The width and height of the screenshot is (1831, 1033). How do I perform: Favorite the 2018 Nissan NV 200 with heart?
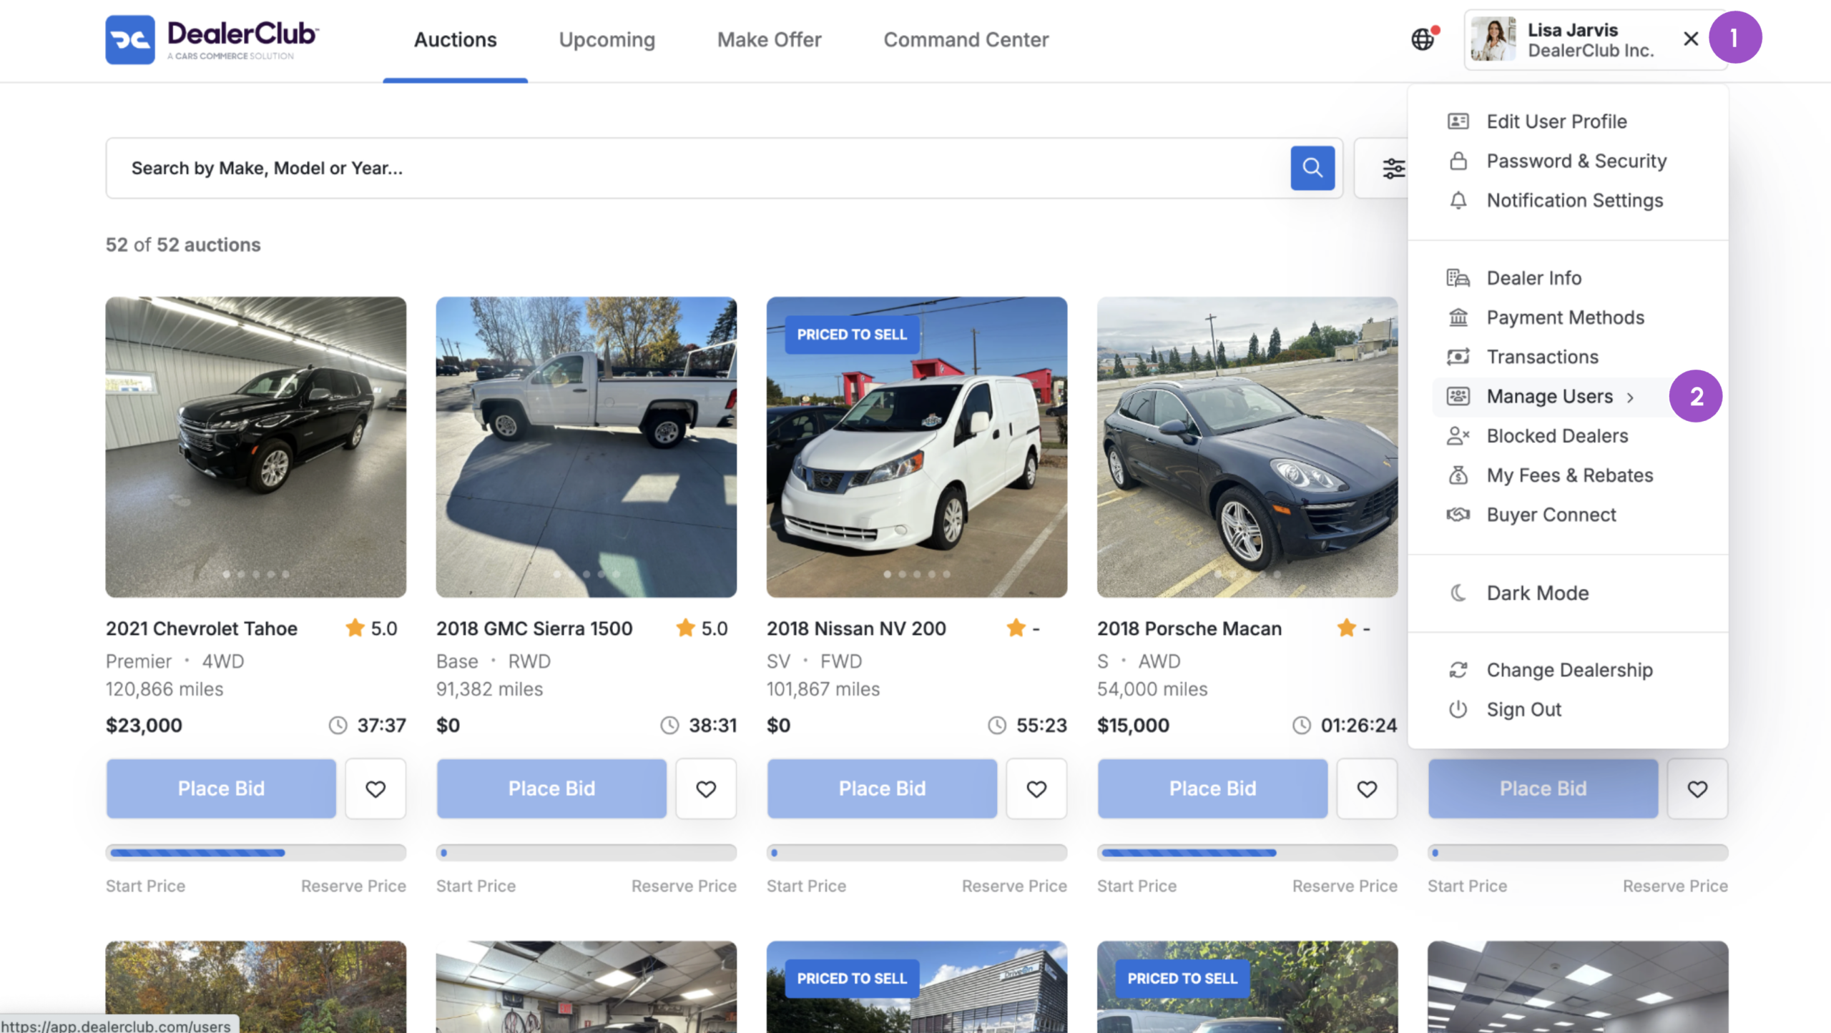pyautogui.click(x=1036, y=789)
